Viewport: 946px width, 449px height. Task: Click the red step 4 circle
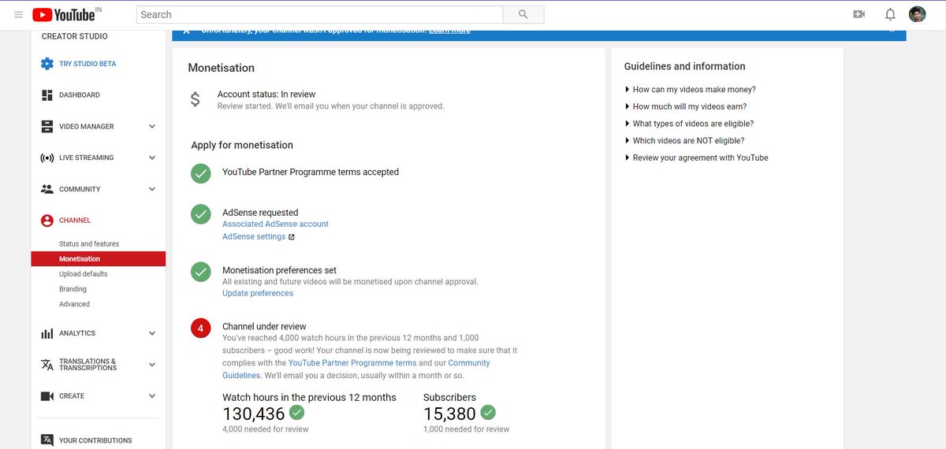[201, 328]
